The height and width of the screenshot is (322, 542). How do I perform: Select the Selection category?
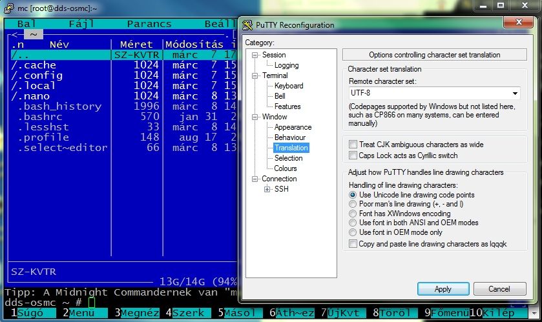(288, 158)
